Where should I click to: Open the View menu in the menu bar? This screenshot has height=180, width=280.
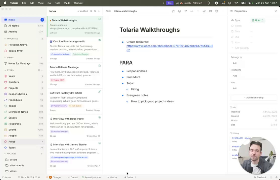click(x=41, y=3)
